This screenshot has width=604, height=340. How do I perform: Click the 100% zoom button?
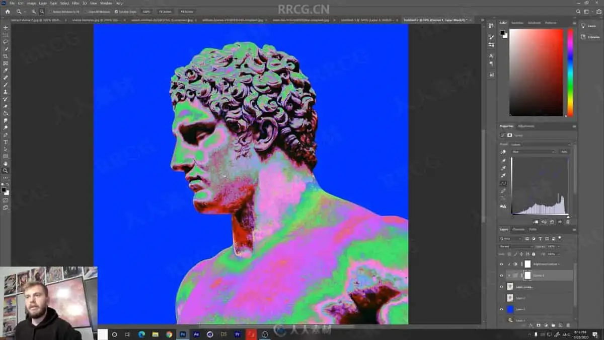click(146, 11)
